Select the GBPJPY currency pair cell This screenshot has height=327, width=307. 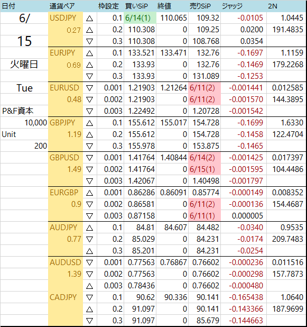66,123
